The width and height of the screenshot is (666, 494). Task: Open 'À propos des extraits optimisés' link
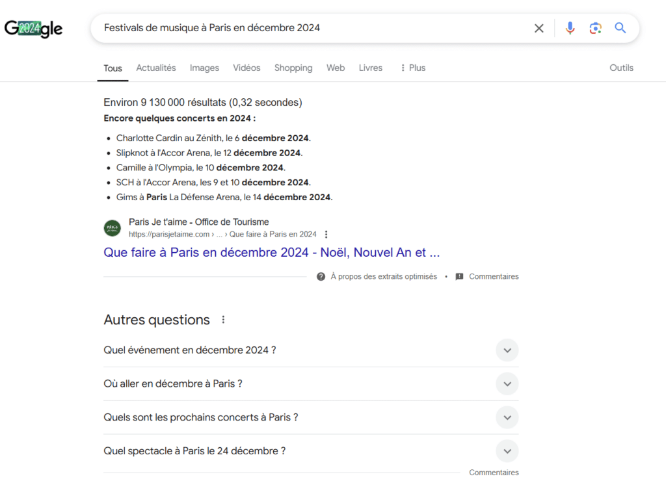click(384, 277)
